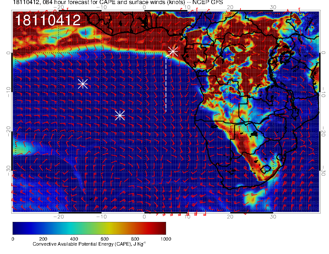
Task: Pick the dark blue end of CAPE colorbar
Action: tap(16, 228)
